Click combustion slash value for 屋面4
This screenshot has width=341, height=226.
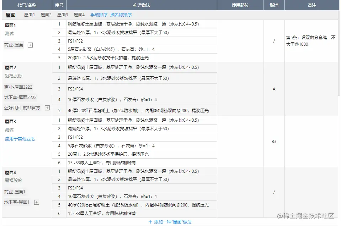tap(274, 192)
